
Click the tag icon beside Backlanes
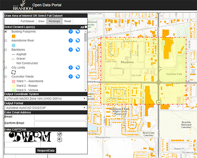[x=78, y=49]
